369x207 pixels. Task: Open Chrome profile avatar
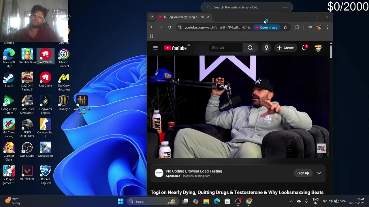pos(319,27)
